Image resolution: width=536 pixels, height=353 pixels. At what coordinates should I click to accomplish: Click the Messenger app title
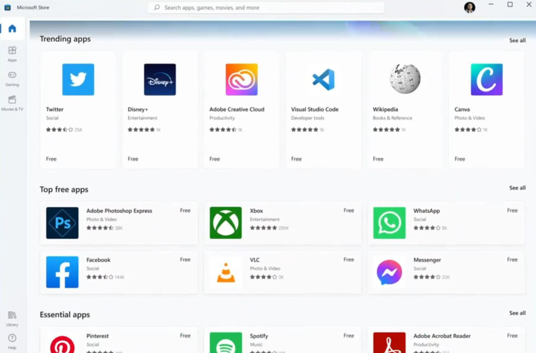pos(427,260)
